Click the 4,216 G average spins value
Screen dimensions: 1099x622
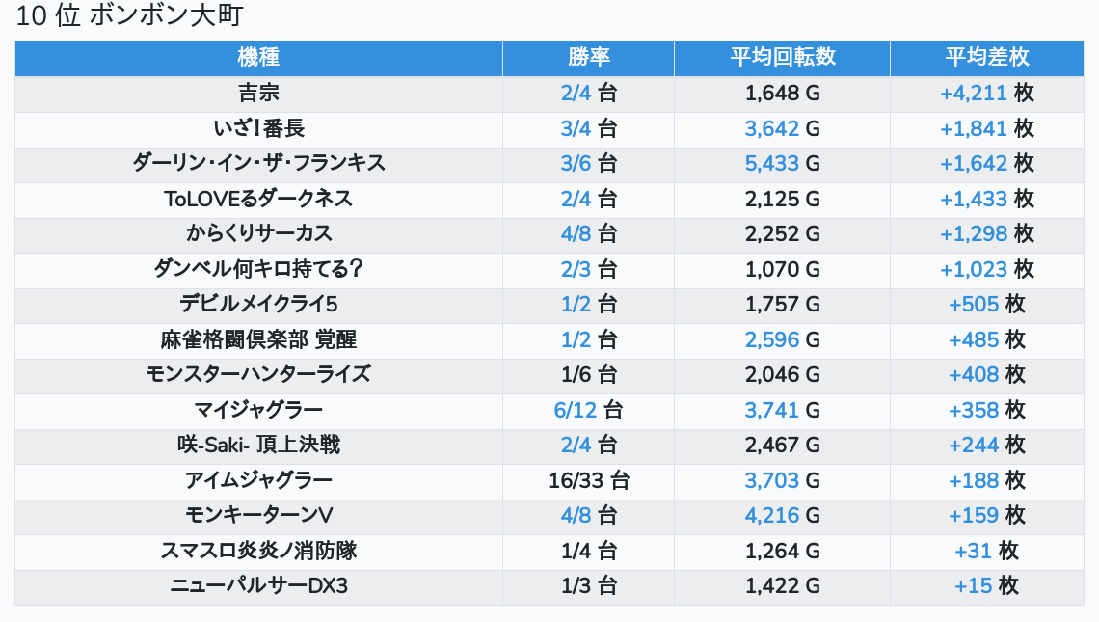tap(782, 515)
